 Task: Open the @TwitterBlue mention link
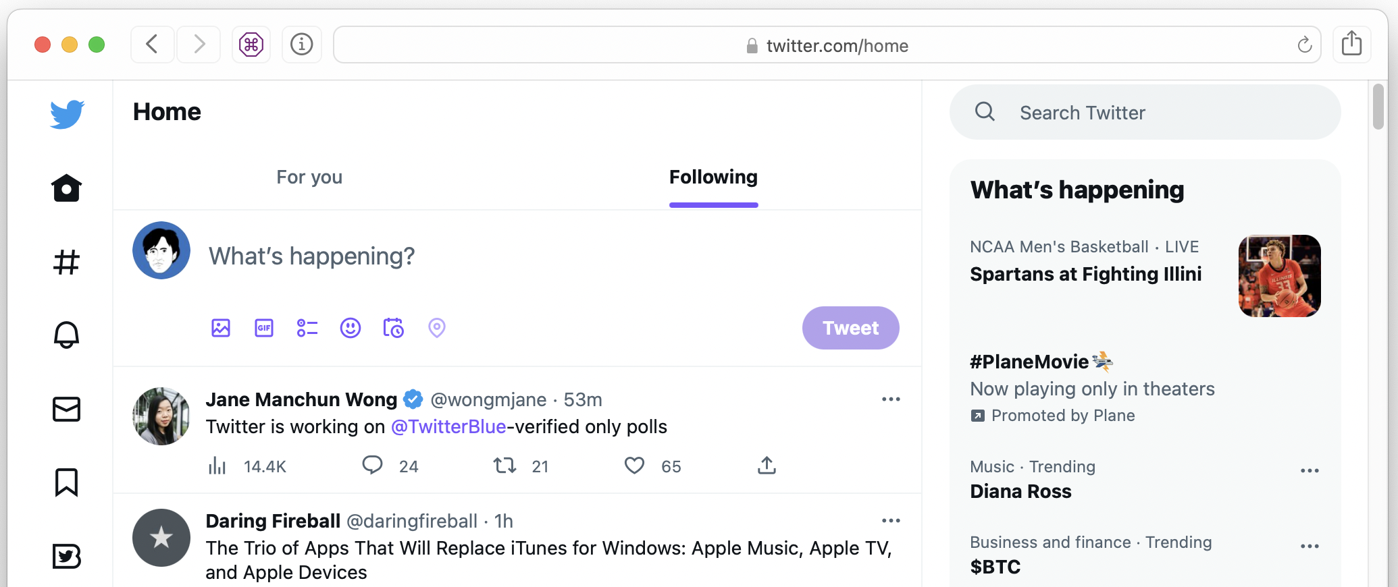click(x=448, y=427)
